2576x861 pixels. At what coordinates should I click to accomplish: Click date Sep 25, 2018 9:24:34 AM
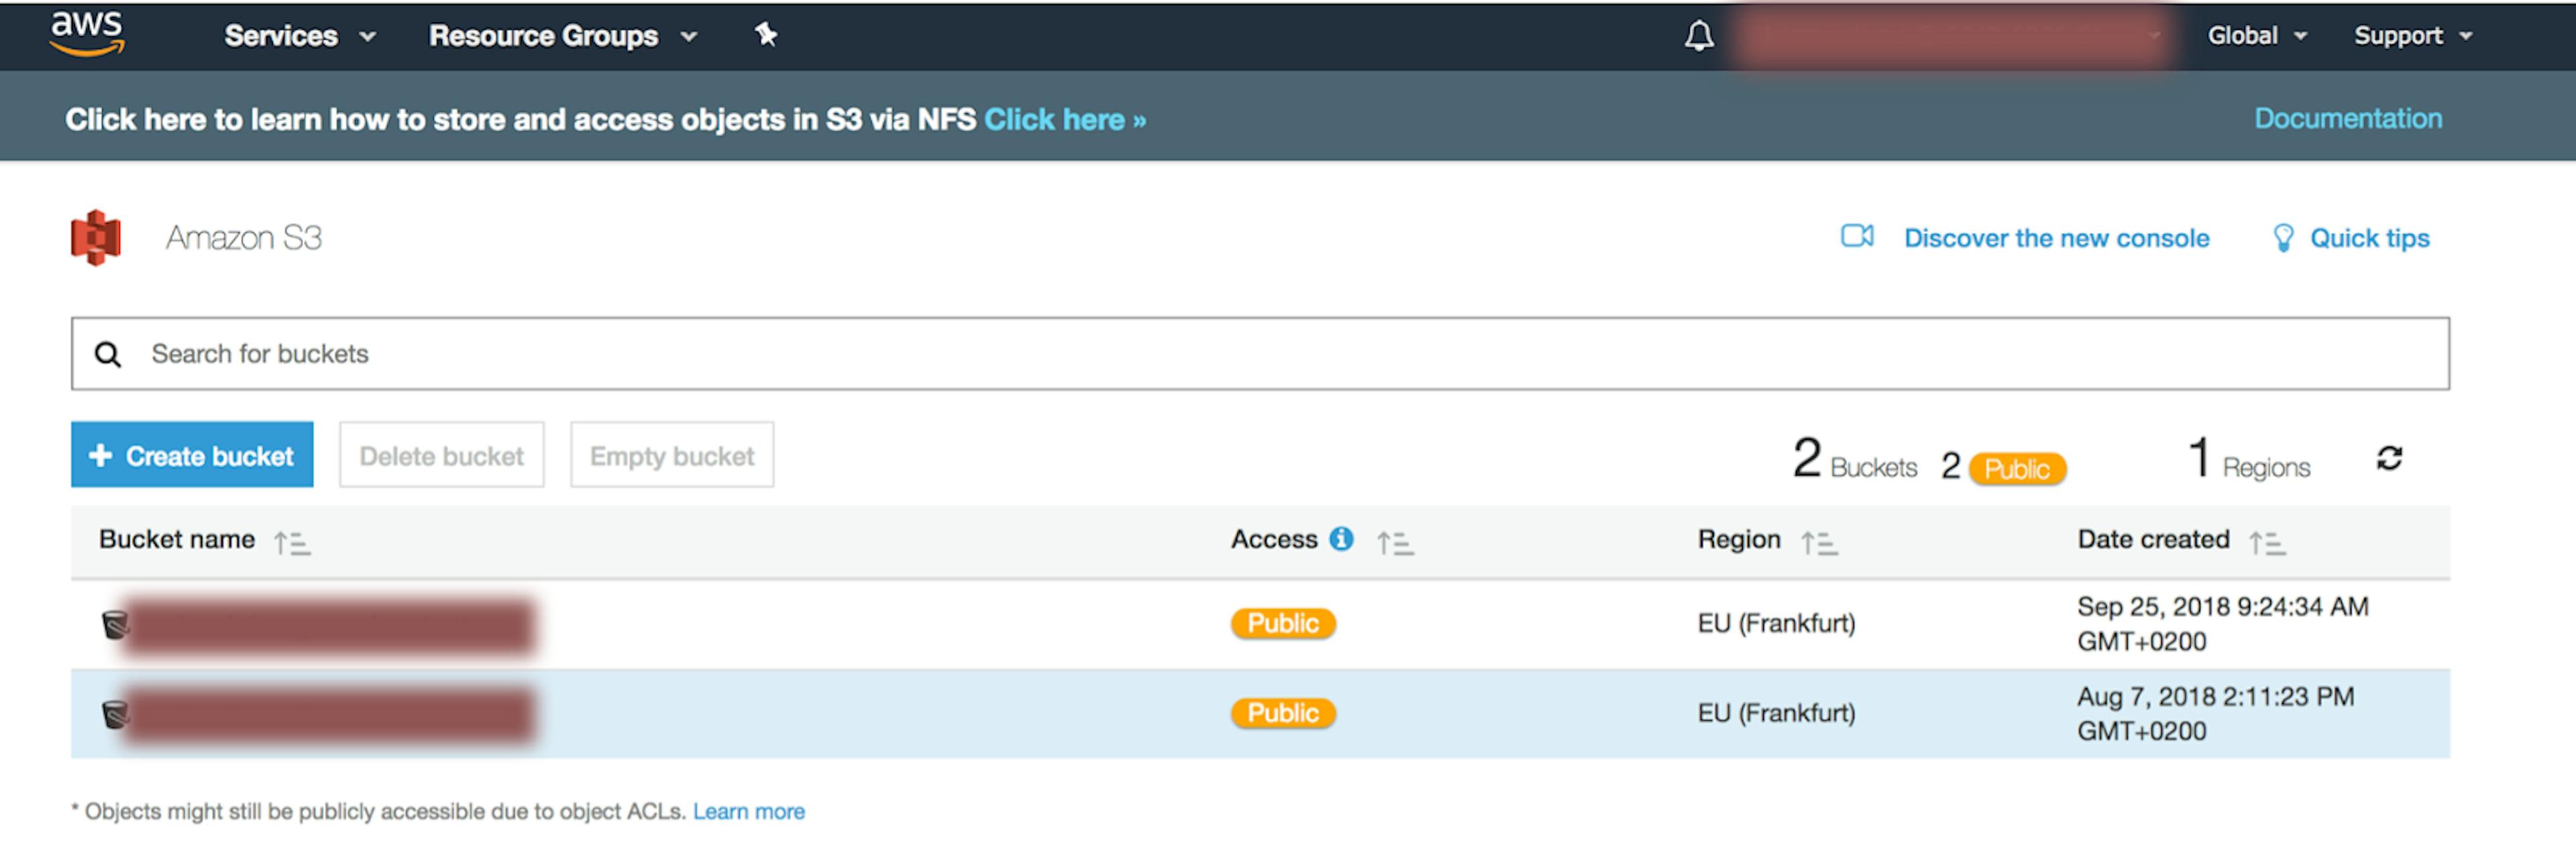click(x=2222, y=624)
